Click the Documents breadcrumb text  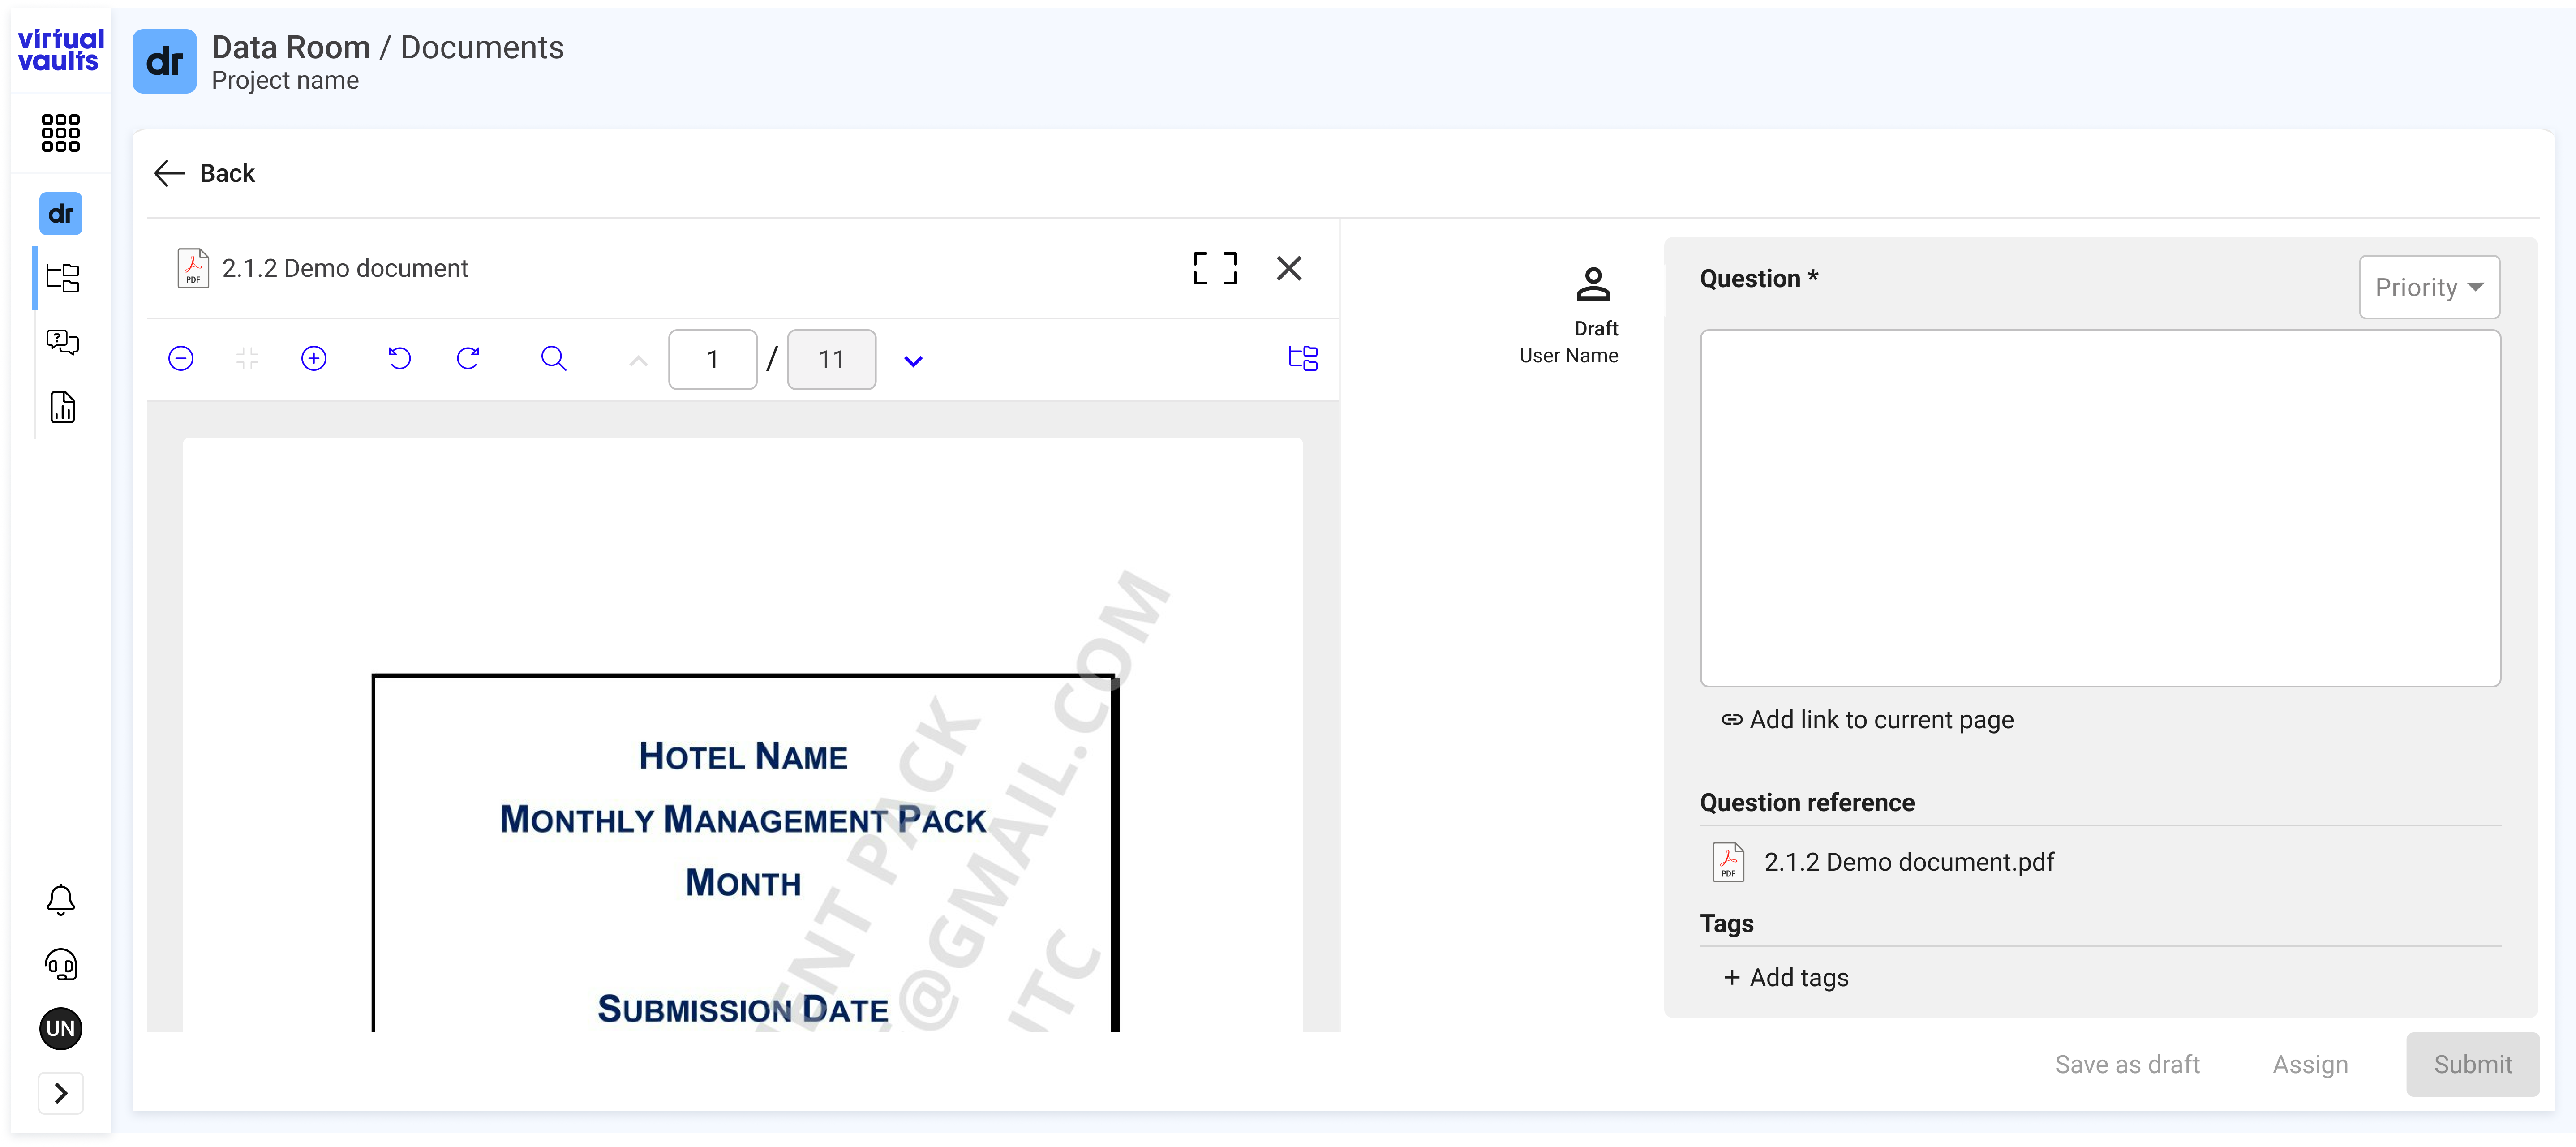[482, 47]
